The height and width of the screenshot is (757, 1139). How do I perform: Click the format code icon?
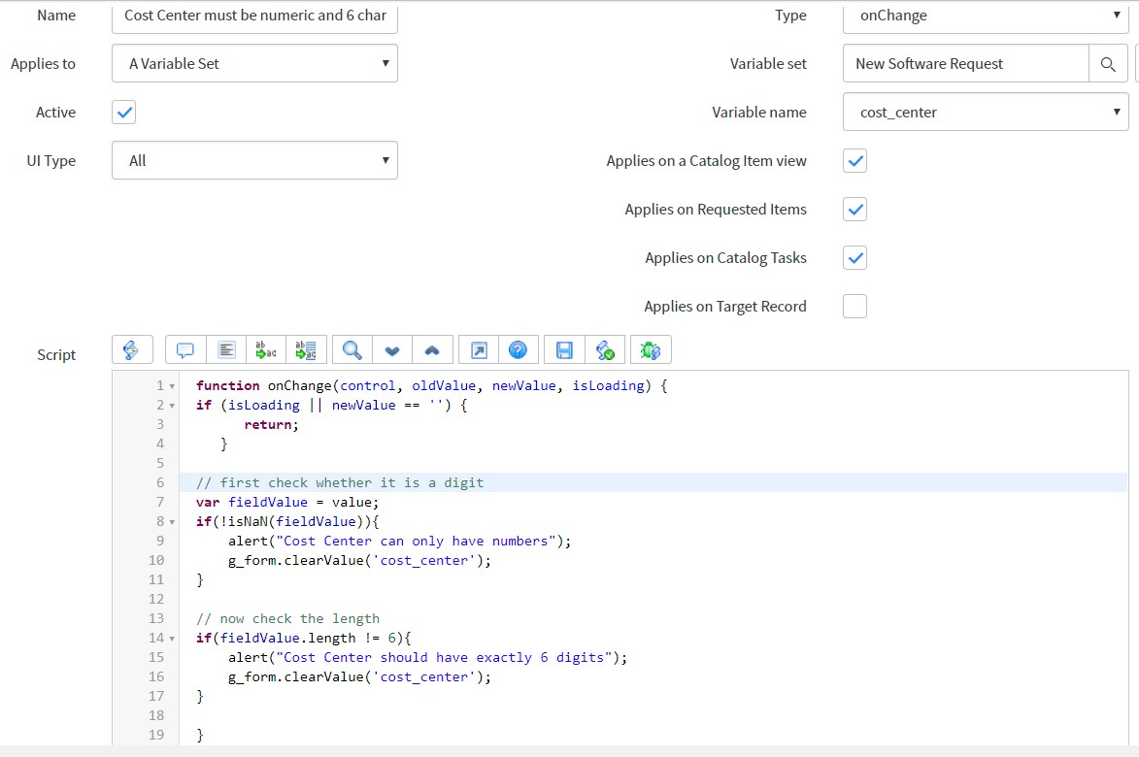click(x=226, y=349)
